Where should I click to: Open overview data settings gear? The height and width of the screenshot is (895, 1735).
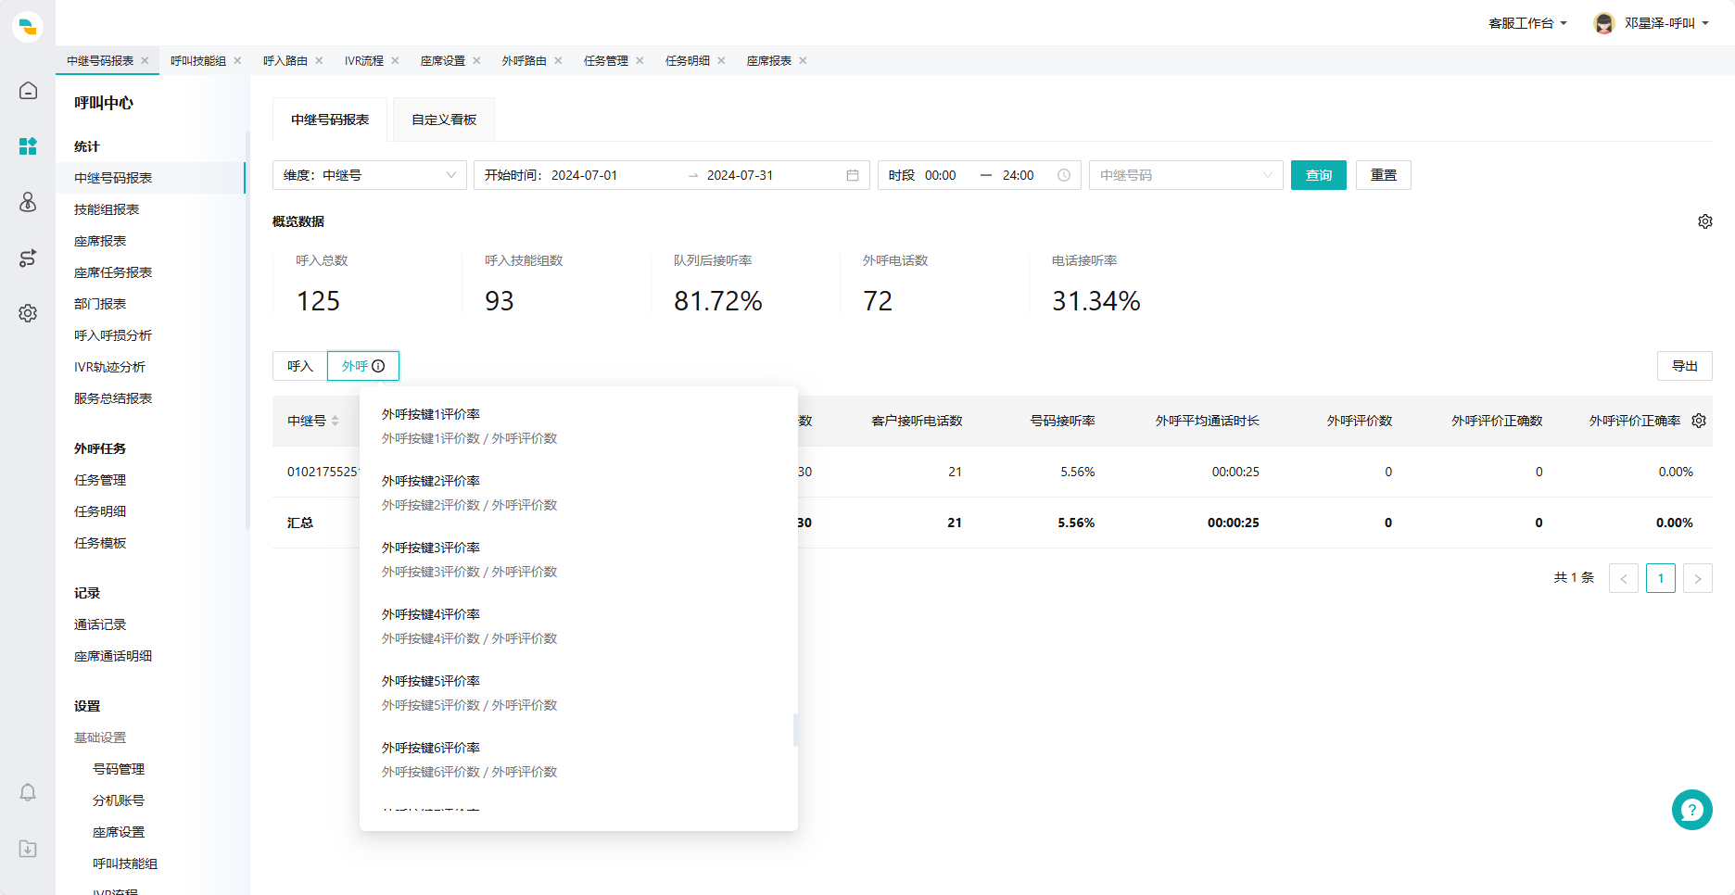[x=1704, y=221]
